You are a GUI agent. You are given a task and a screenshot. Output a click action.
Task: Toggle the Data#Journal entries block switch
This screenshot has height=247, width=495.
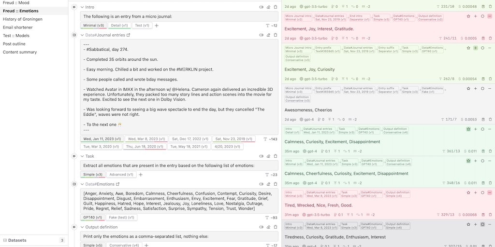[262, 35]
